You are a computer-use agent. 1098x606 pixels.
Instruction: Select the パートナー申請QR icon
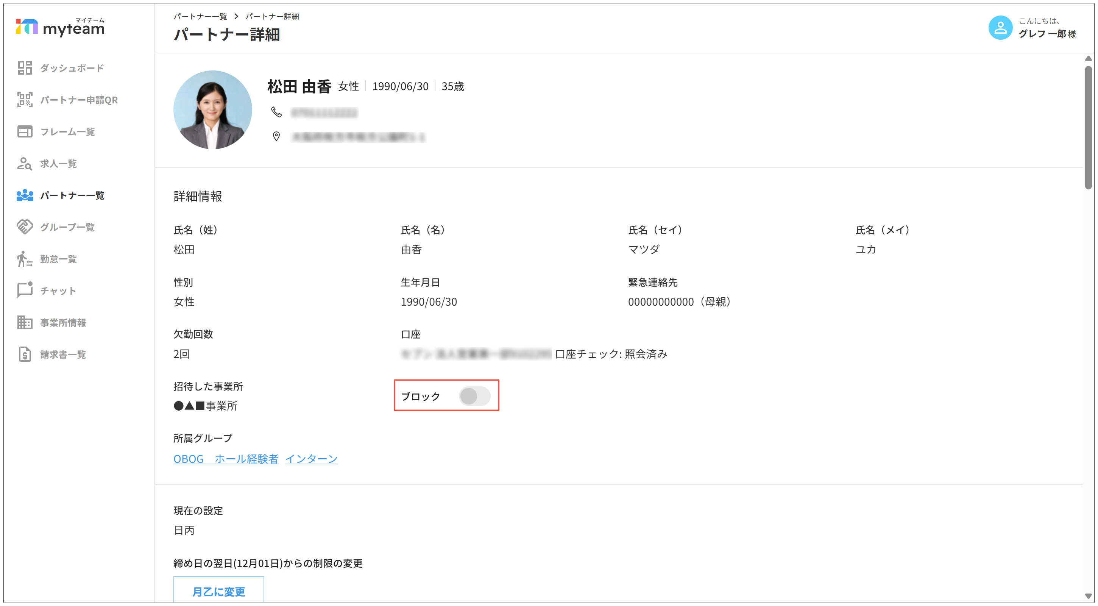[24, 100]
